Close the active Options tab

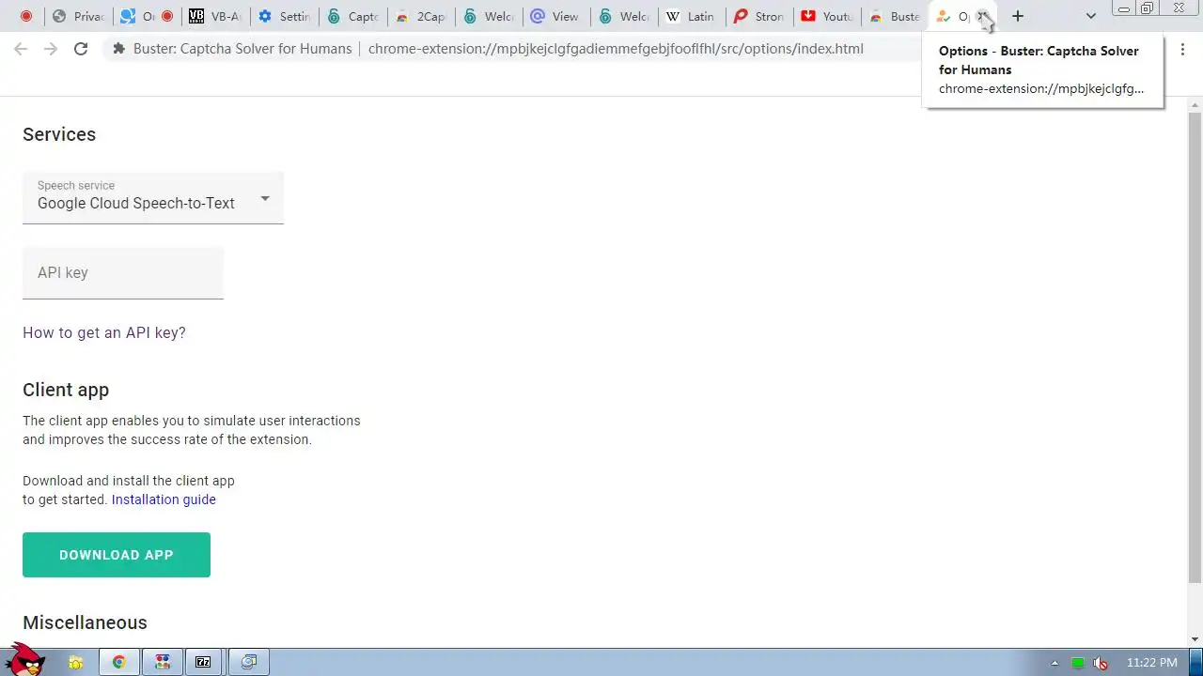pos(981,16)
